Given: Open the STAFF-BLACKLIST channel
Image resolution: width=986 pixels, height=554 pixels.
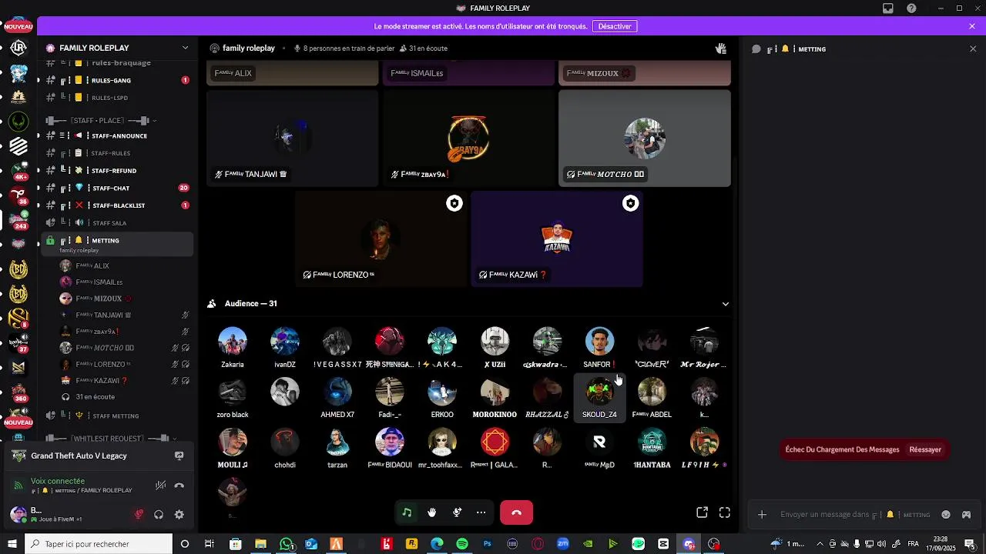Looking at the screenshot, I should point(118,205).
